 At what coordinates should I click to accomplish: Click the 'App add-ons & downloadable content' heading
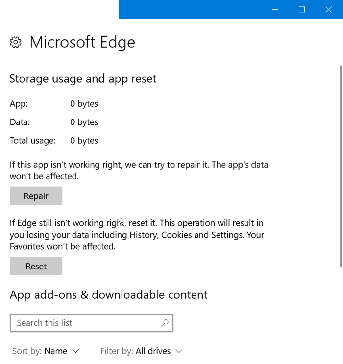[x=108, y=294]
